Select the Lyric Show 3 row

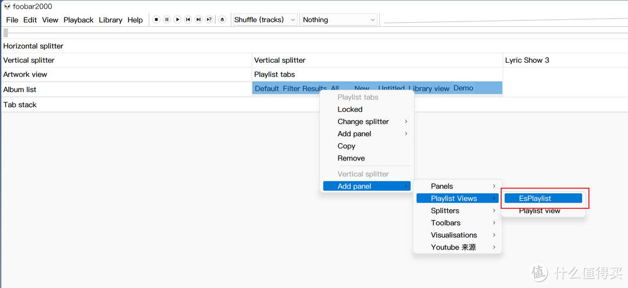tap(566, 60)
